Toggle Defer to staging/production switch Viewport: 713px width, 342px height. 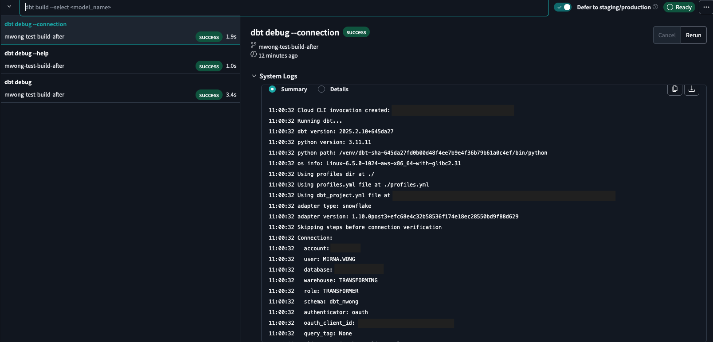coord(563,7)
